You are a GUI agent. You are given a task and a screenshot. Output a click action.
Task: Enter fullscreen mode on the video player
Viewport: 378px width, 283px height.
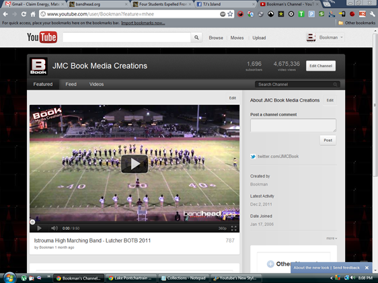[x=233, y=228]
